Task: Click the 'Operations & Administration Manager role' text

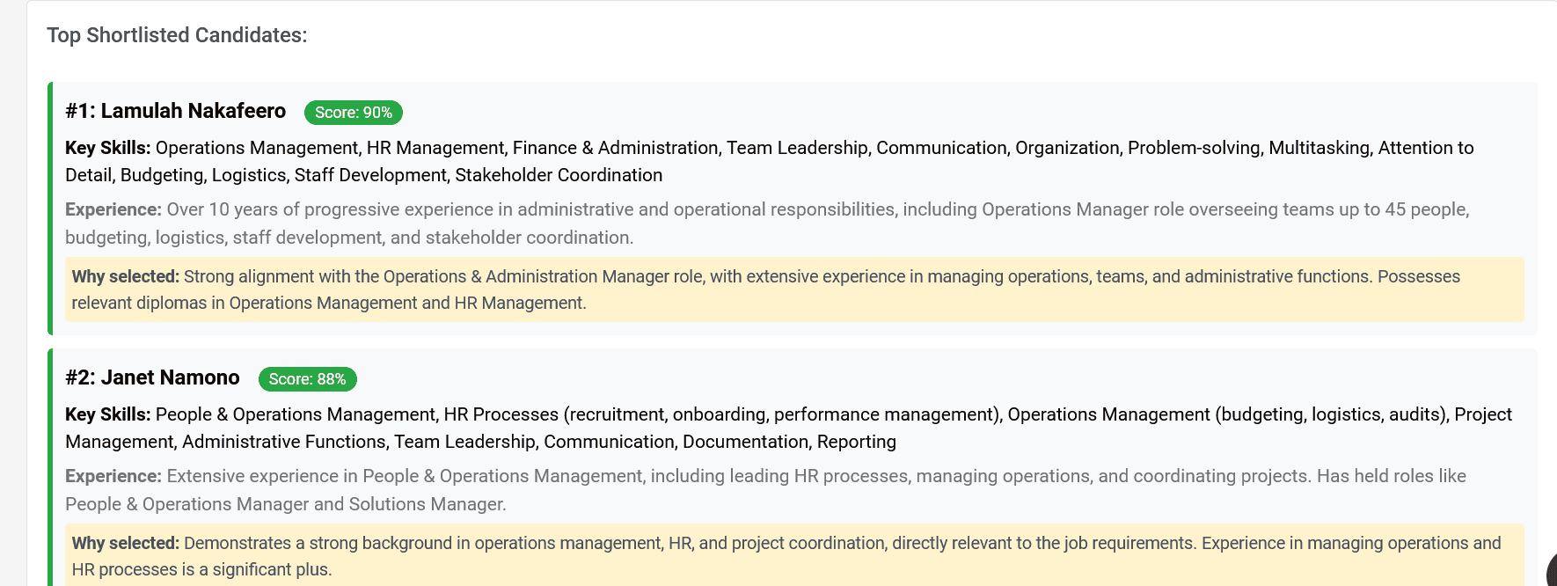Action: (x=543, y=276)
